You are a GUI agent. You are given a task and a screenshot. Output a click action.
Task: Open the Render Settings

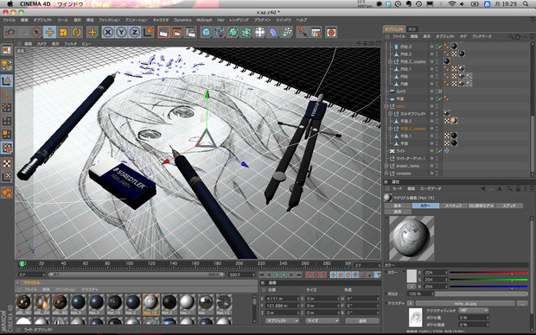190,33
